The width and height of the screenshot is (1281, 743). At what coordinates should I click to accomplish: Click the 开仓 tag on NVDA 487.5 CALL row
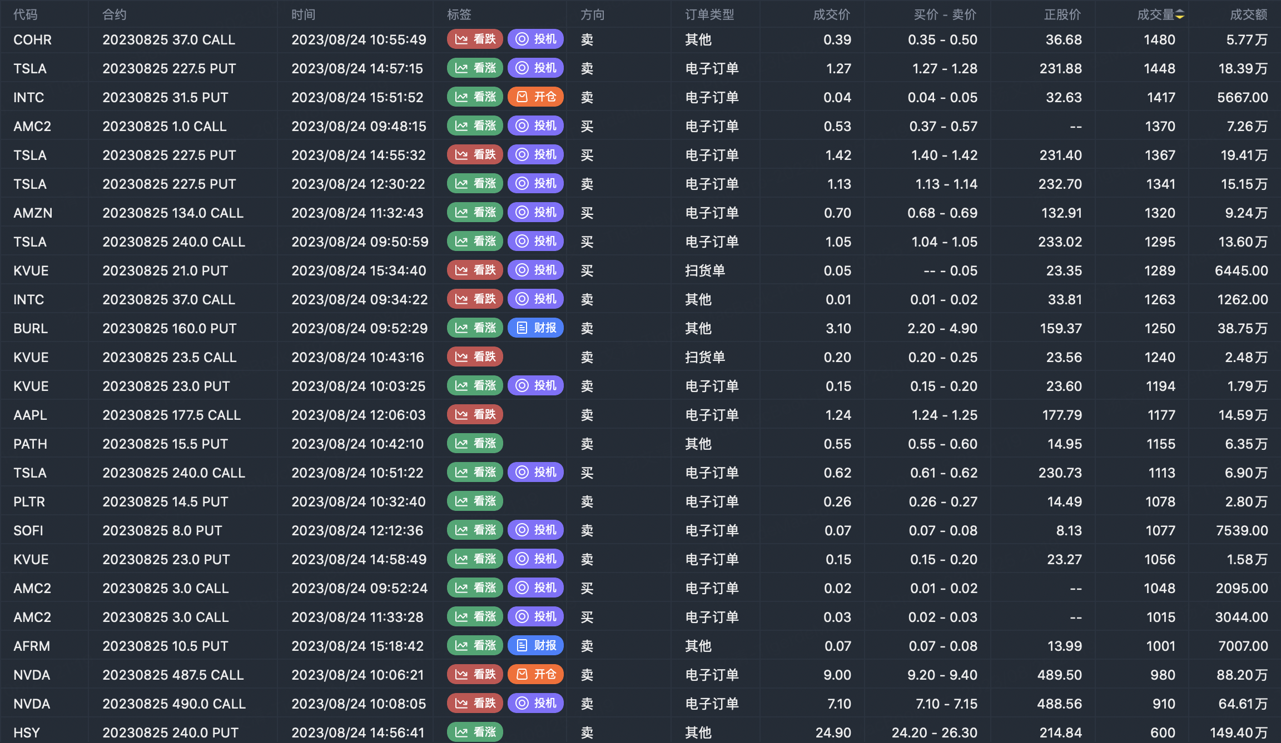[535, 675]
